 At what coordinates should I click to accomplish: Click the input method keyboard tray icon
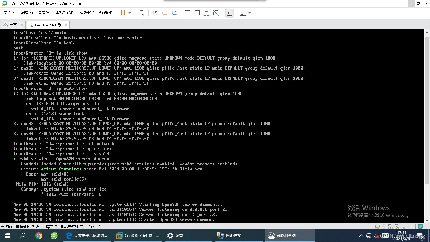point(385,236)
